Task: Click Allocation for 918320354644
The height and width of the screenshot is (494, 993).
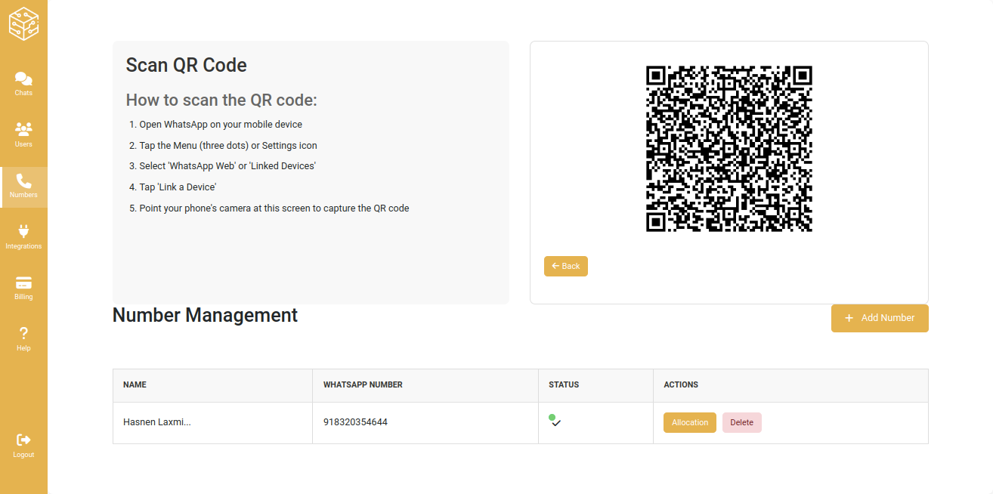Action: click(690, 423)
